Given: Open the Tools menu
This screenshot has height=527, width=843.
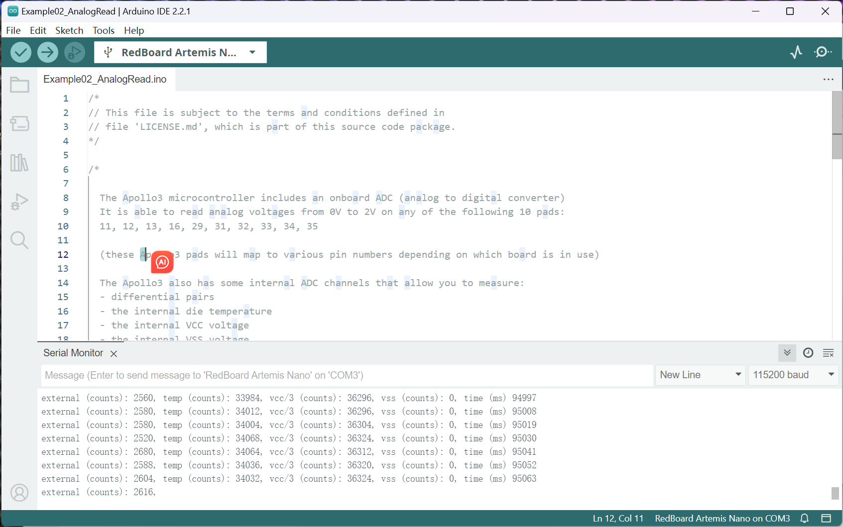Looking at the screenshot, I should (104, 30).
